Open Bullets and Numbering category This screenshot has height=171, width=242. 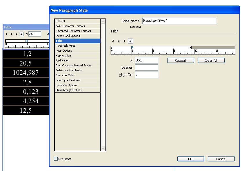point(77,70)
